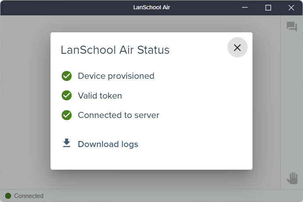Click the download arrow icon
The width and height of the screenshot is (303, 202).
pos(67,143)
